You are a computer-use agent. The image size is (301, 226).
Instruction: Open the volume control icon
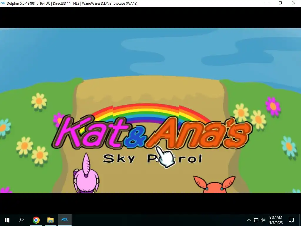click(263, 220)
